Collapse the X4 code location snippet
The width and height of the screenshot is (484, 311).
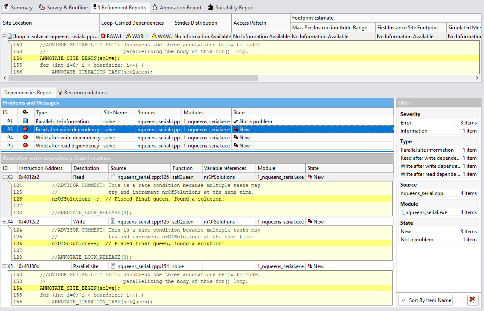pos(4,221)
